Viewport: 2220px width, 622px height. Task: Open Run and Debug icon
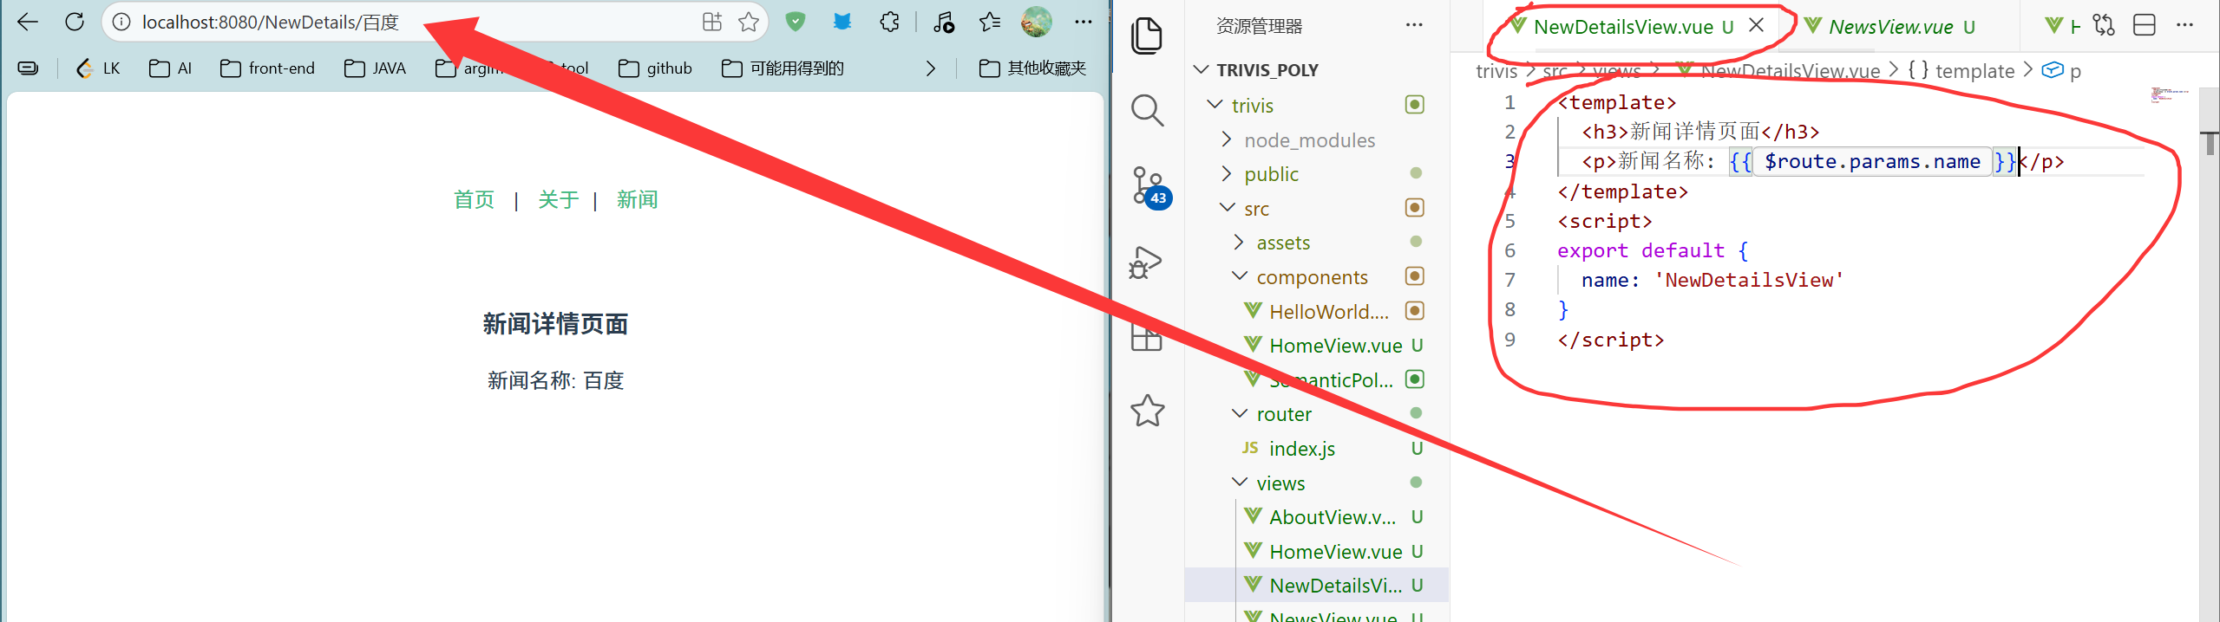click(1145, 262)
